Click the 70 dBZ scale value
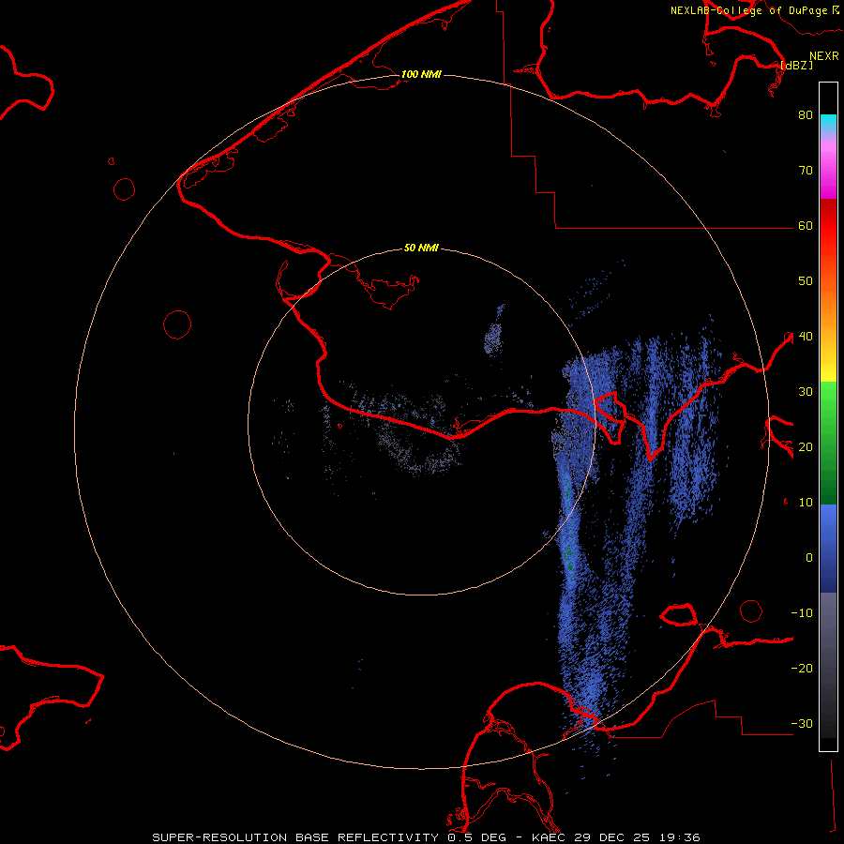The width and height of the screenshot is (844, 844). [806, 171]
